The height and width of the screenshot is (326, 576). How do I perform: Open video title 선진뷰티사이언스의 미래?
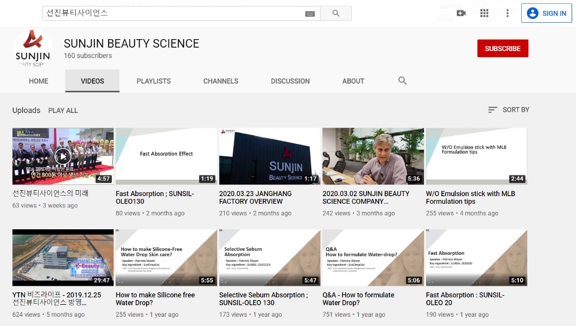50,193
